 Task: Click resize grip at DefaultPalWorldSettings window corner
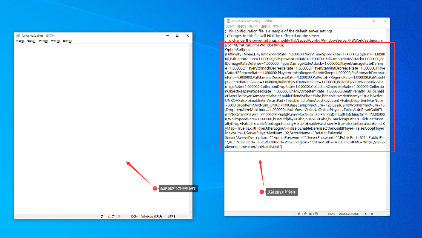coord(388,214)
